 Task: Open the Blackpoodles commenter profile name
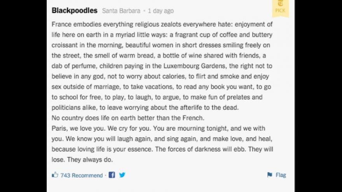(x=75, y=10)
